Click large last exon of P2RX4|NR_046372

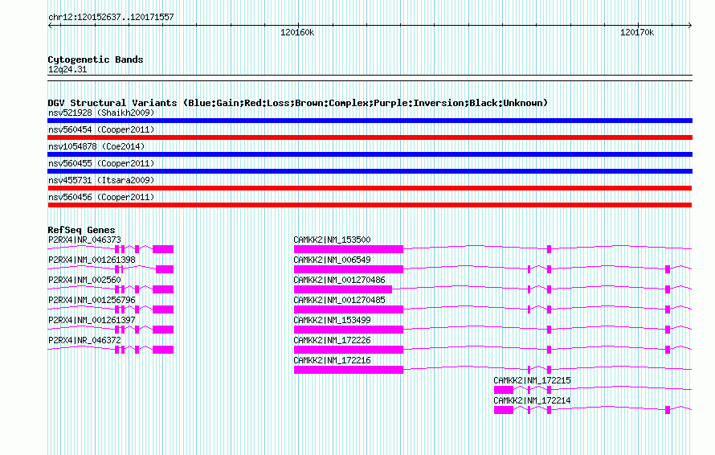pos(163,350)
